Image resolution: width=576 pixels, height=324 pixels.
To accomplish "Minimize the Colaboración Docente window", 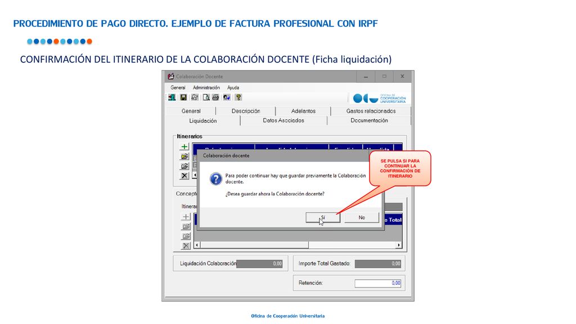I will pos(366,76).
